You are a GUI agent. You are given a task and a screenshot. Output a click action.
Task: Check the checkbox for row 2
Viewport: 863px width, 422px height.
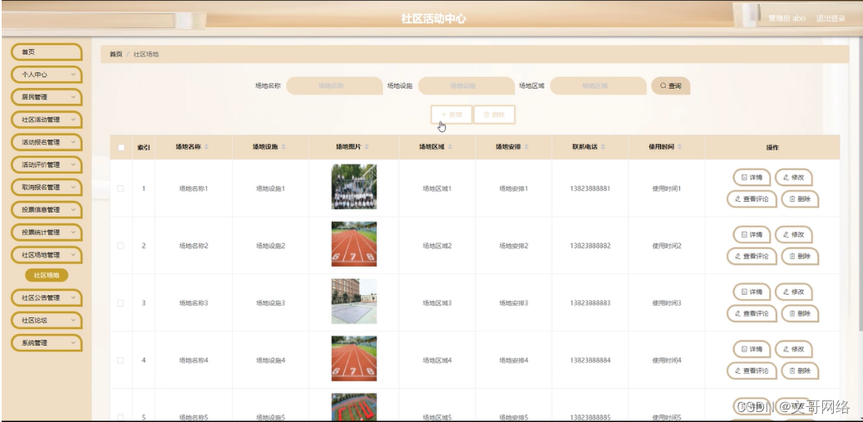121,246
